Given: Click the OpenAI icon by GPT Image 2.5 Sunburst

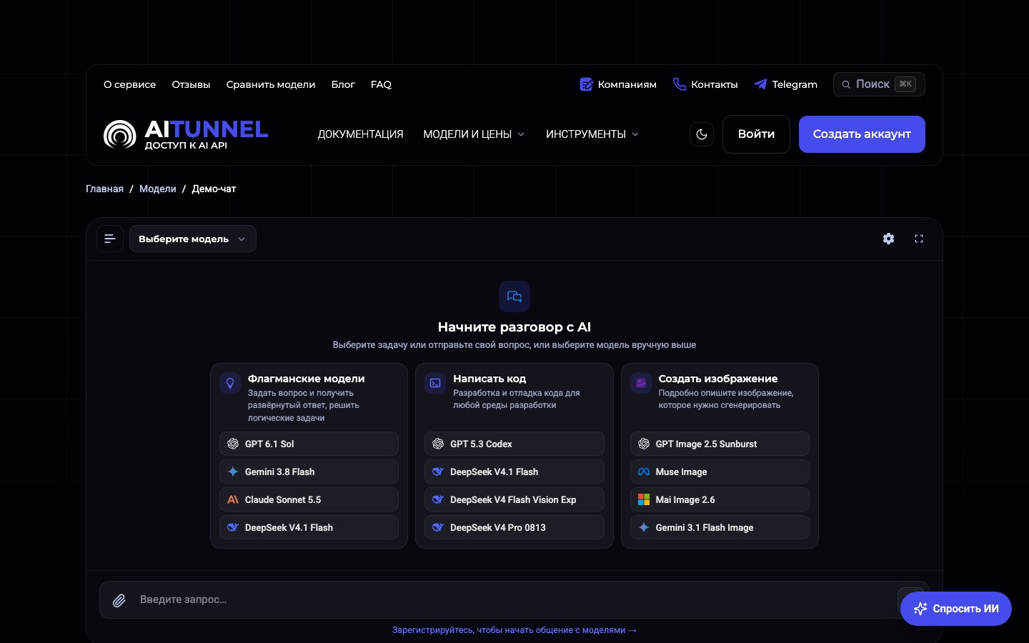Looking at the screenshot, I should tap(644, 444).
